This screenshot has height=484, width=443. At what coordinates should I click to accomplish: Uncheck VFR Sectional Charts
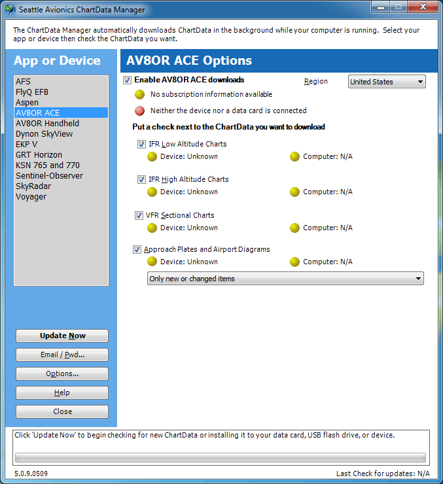click(x=139, y=215)
